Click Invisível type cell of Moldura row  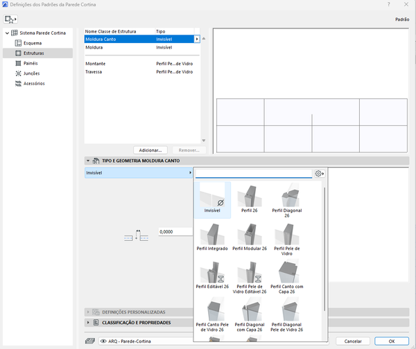pos(164,48)
